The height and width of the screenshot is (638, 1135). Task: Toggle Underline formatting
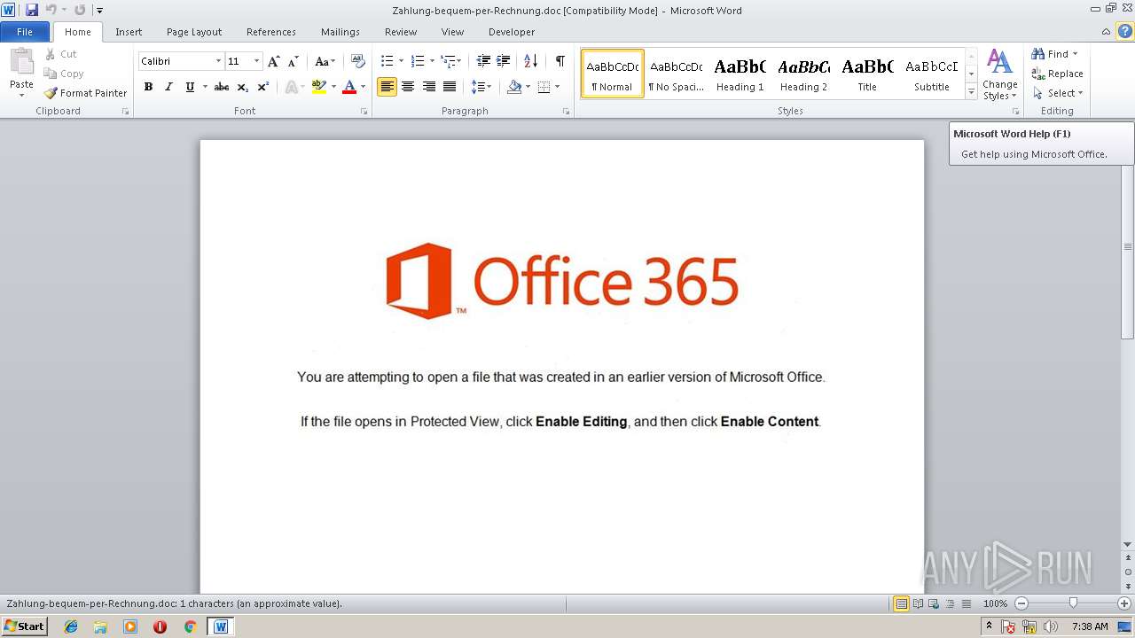pyautogui.click(x=190, y=87)
